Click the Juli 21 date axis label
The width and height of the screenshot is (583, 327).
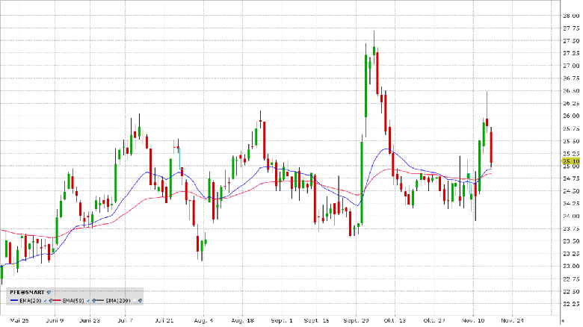point(164,320)
